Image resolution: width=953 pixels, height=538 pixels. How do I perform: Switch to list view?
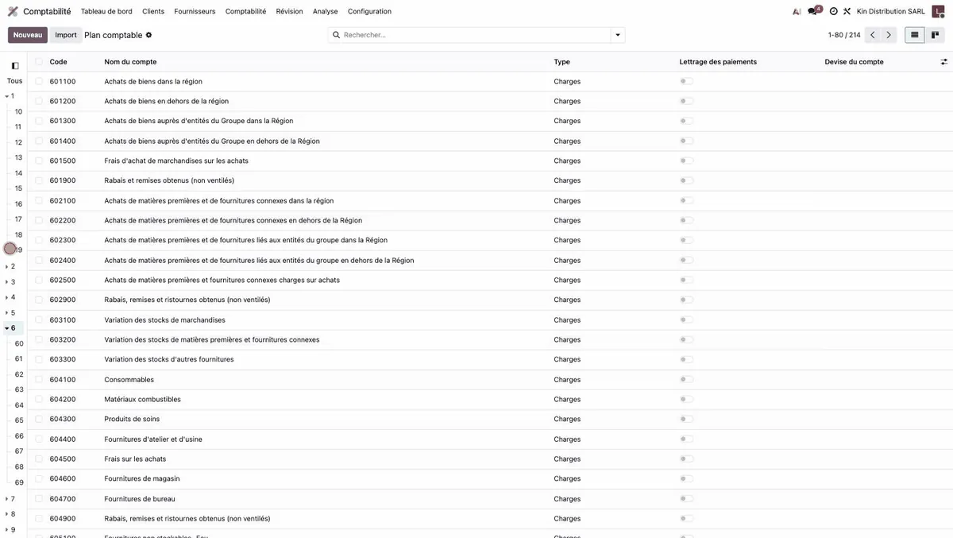coord(915,35)
